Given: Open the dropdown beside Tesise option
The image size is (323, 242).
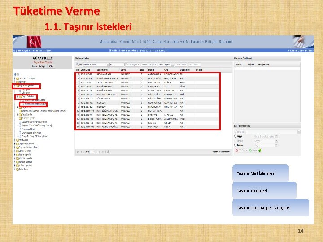Looking at the screenshot, I should (276, 145).
